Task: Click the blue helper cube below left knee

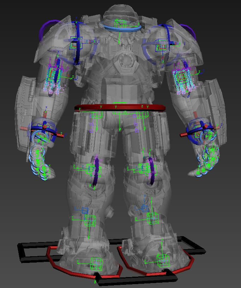Action: [x=85, y=210]
